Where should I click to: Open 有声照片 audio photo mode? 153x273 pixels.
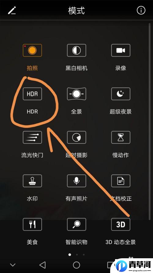[76, 181]
